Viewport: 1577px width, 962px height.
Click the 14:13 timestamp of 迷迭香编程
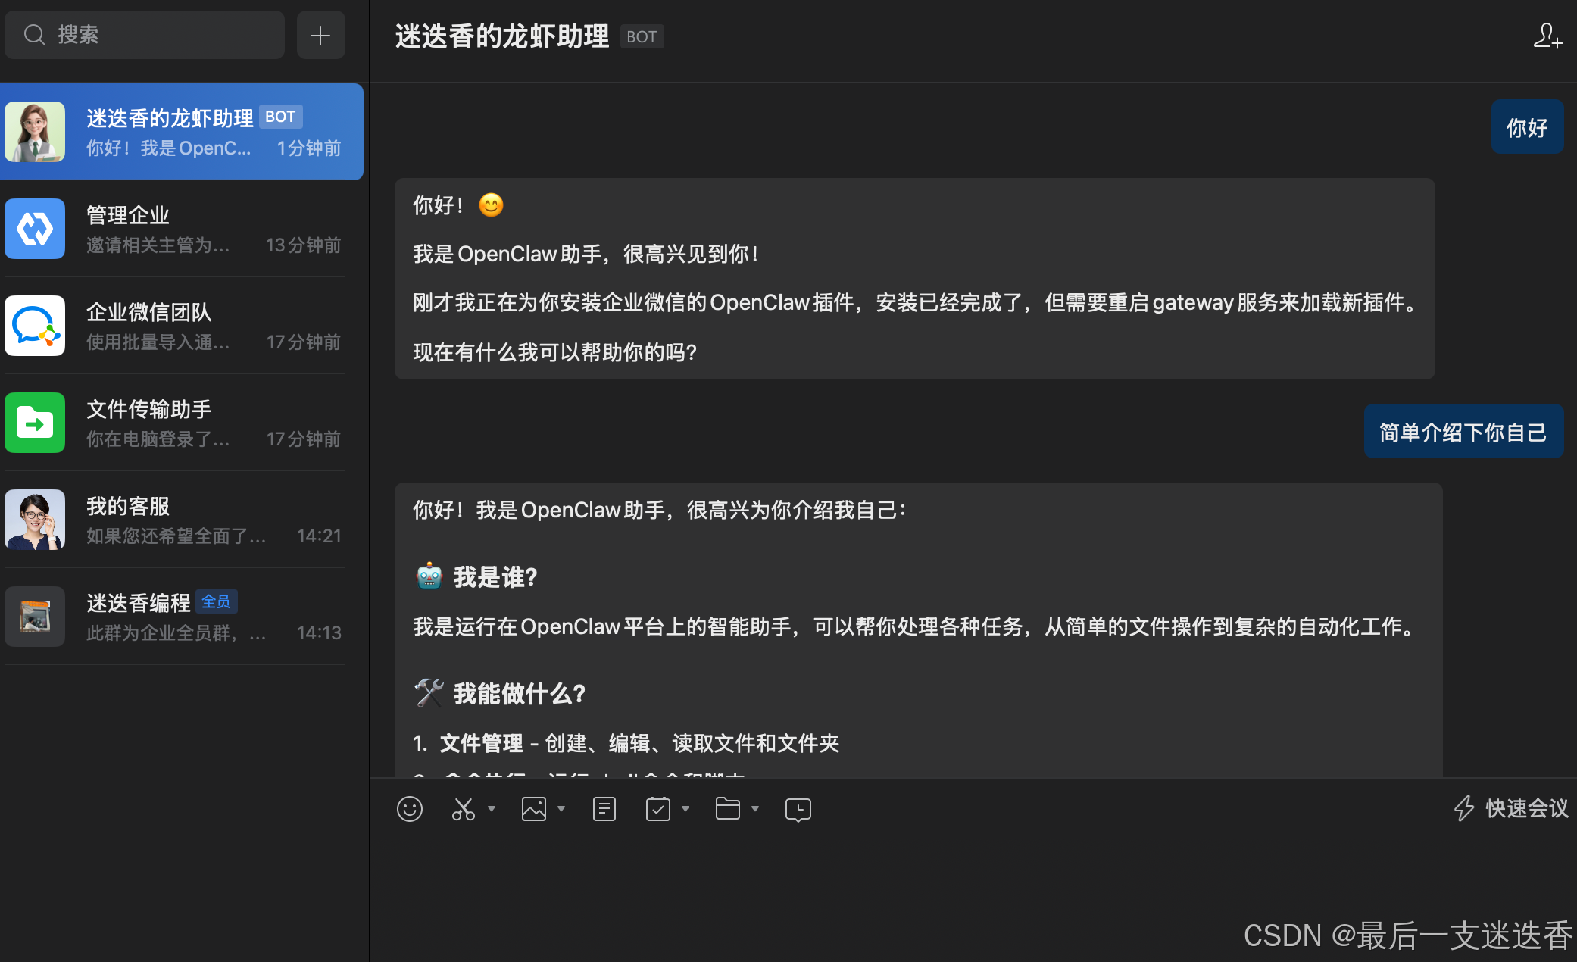(x=319, y=632)
